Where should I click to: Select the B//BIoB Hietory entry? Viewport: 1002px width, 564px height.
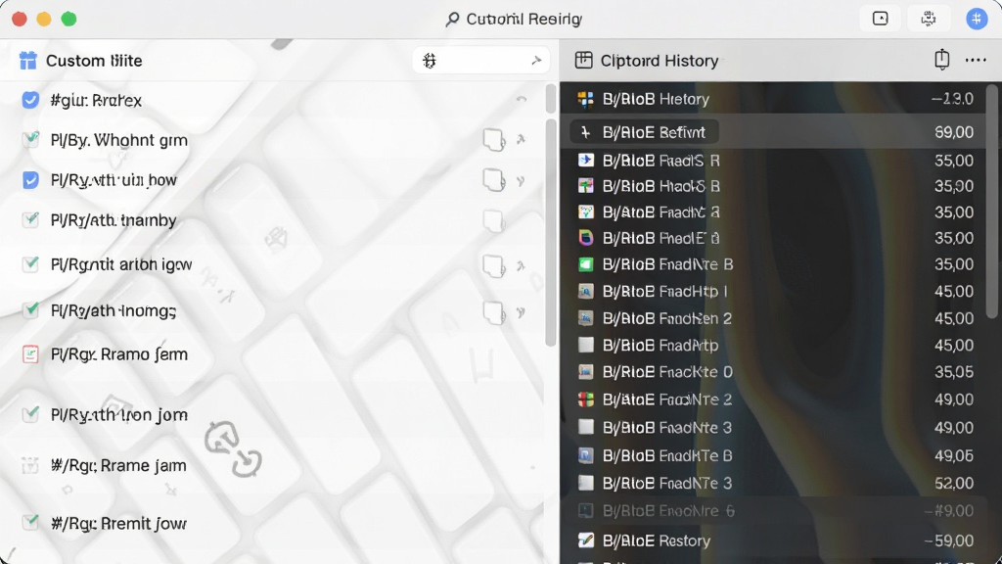click(x=773, y=99)
